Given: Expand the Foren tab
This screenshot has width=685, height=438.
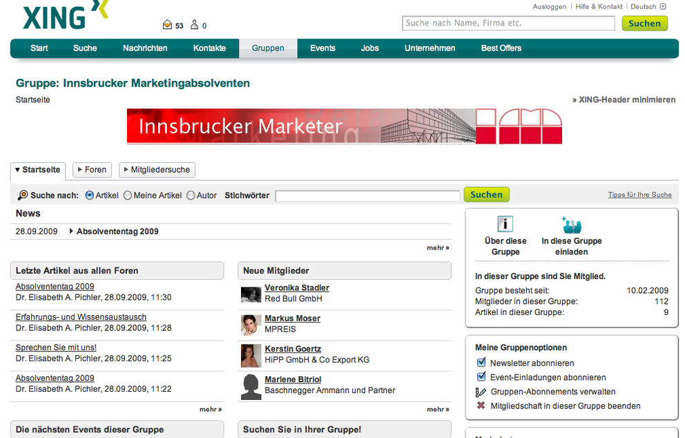Looking at the screenshot, I should click(x=92, y=170).
